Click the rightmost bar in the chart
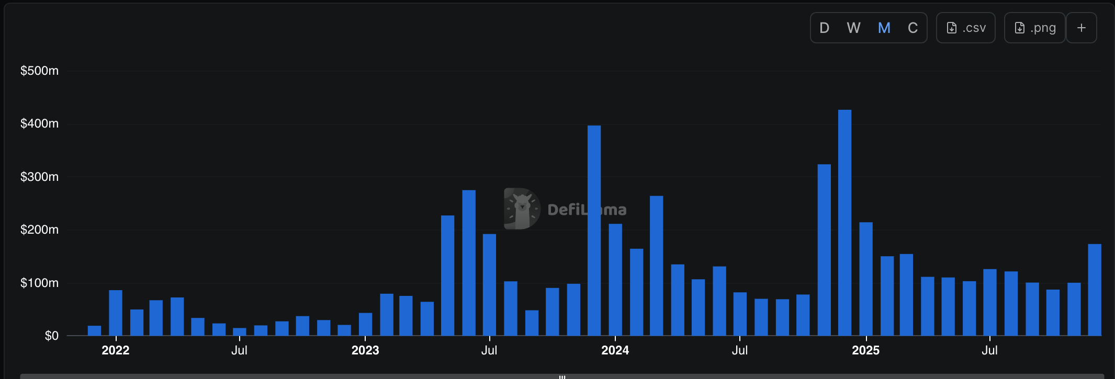The image size is (1115, 379). point(1095,290)
